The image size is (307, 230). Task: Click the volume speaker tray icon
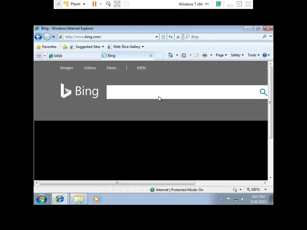pos(243,199)
